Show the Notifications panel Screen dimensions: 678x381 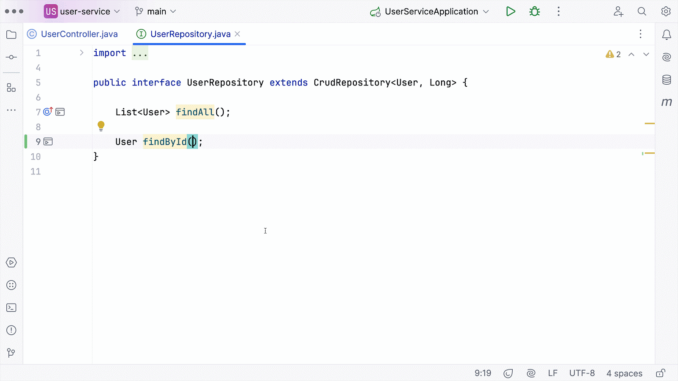point(667,35)
